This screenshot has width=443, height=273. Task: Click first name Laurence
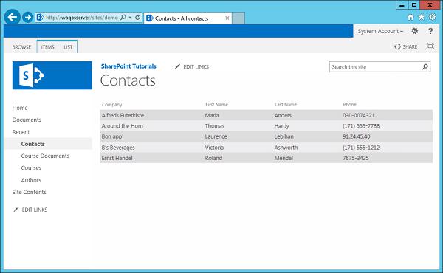click(216, 136)
